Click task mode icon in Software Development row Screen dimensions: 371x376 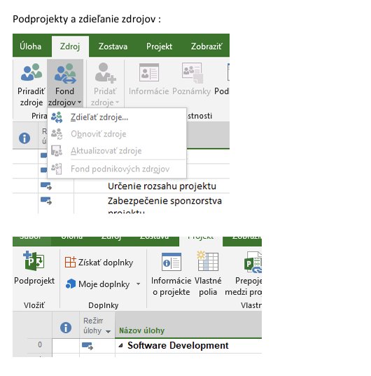pos(87,346)
